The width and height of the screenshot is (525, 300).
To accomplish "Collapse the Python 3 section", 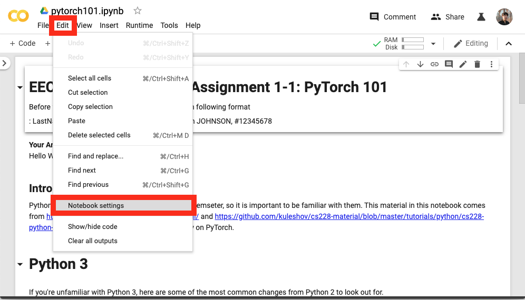I will [20, 264].
